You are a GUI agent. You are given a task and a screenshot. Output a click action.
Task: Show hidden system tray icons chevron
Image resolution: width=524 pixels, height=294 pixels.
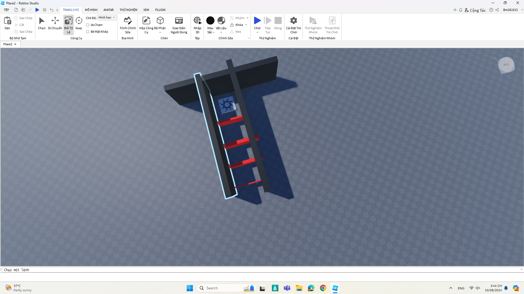click(x=451, y=288)
